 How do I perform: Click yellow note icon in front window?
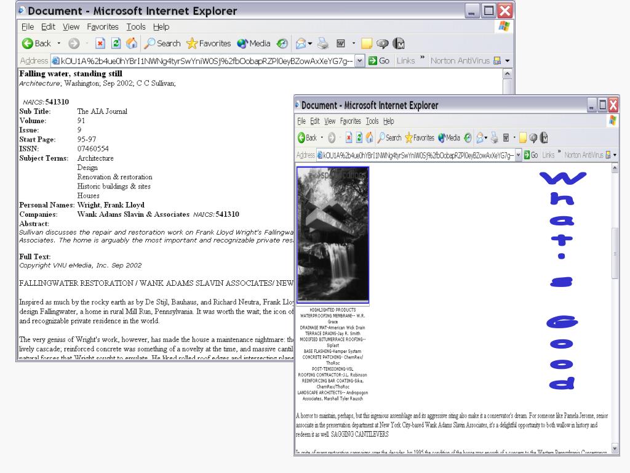(523, 138)
